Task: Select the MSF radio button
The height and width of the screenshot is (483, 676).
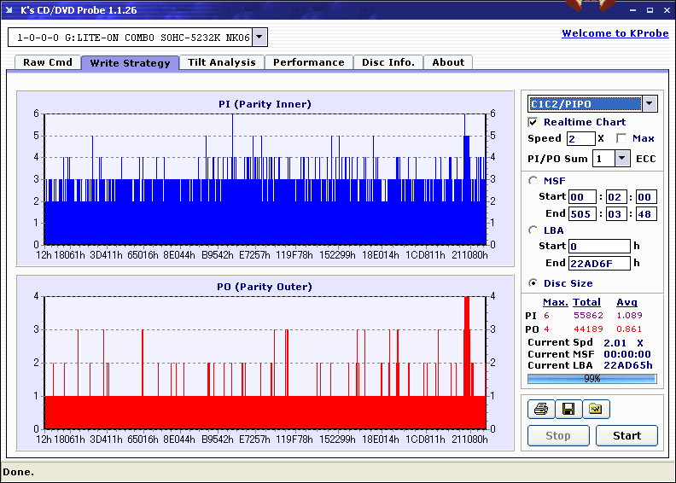Action: (x=533, y=180)
